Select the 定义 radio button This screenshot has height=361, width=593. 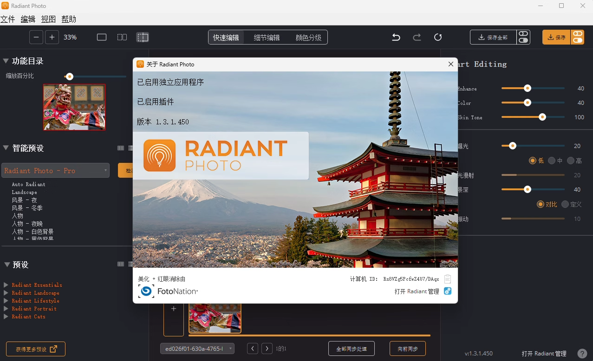click(x=565, y=204)
